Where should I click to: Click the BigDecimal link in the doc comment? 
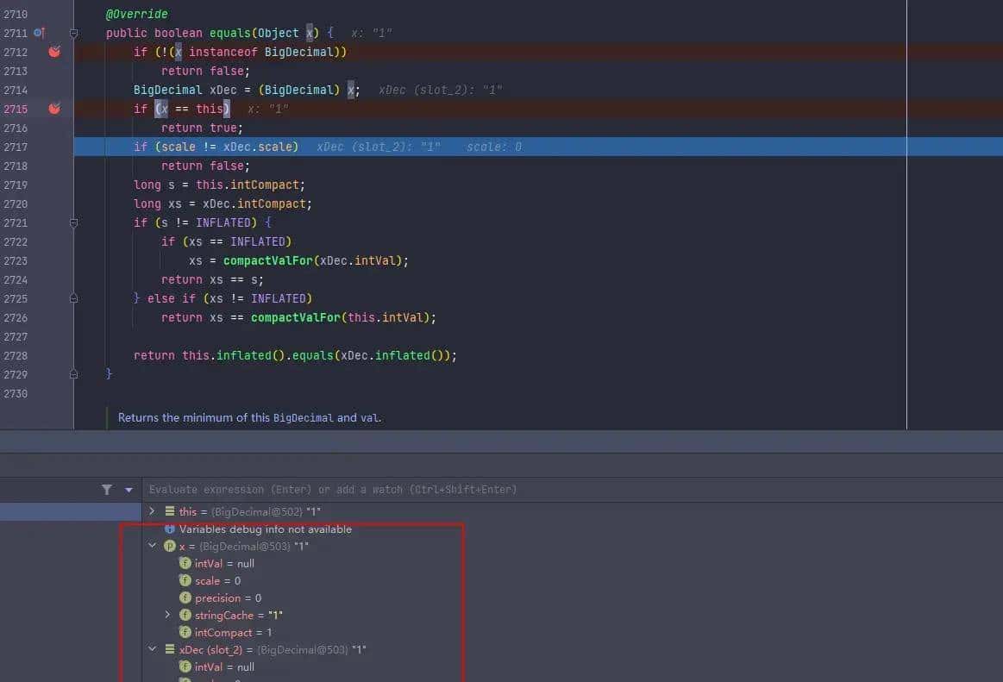click(304, 418)
